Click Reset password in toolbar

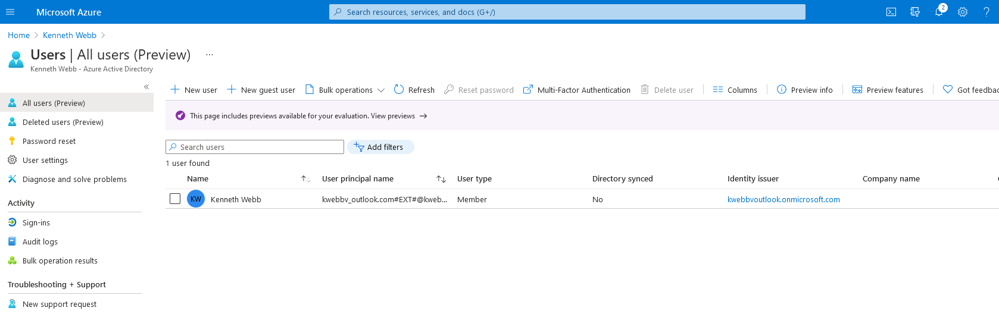pos(479,90)
